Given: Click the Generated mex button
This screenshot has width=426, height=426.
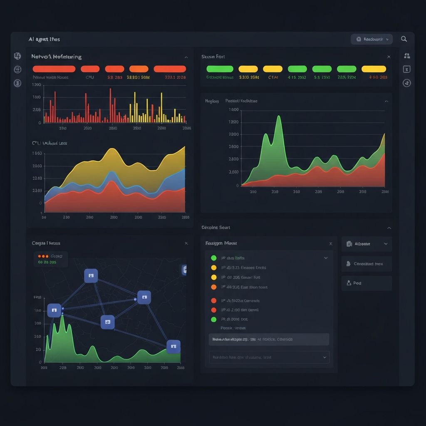Looking at the screenshot, I should [366, 263].
